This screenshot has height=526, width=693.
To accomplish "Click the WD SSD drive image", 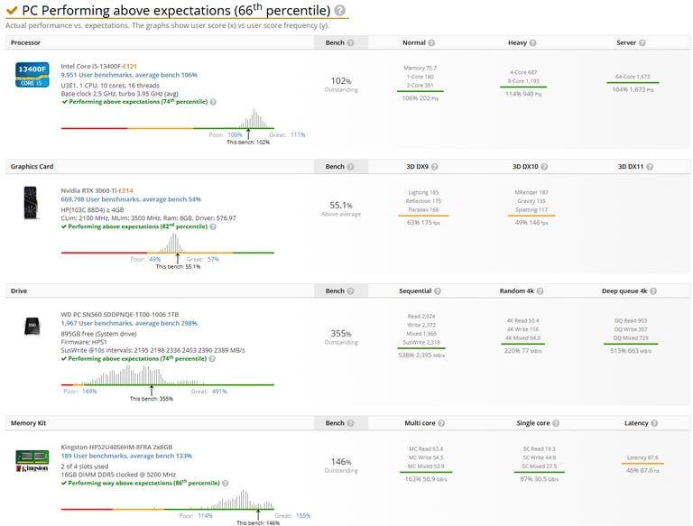I will [x=32, y=327].
